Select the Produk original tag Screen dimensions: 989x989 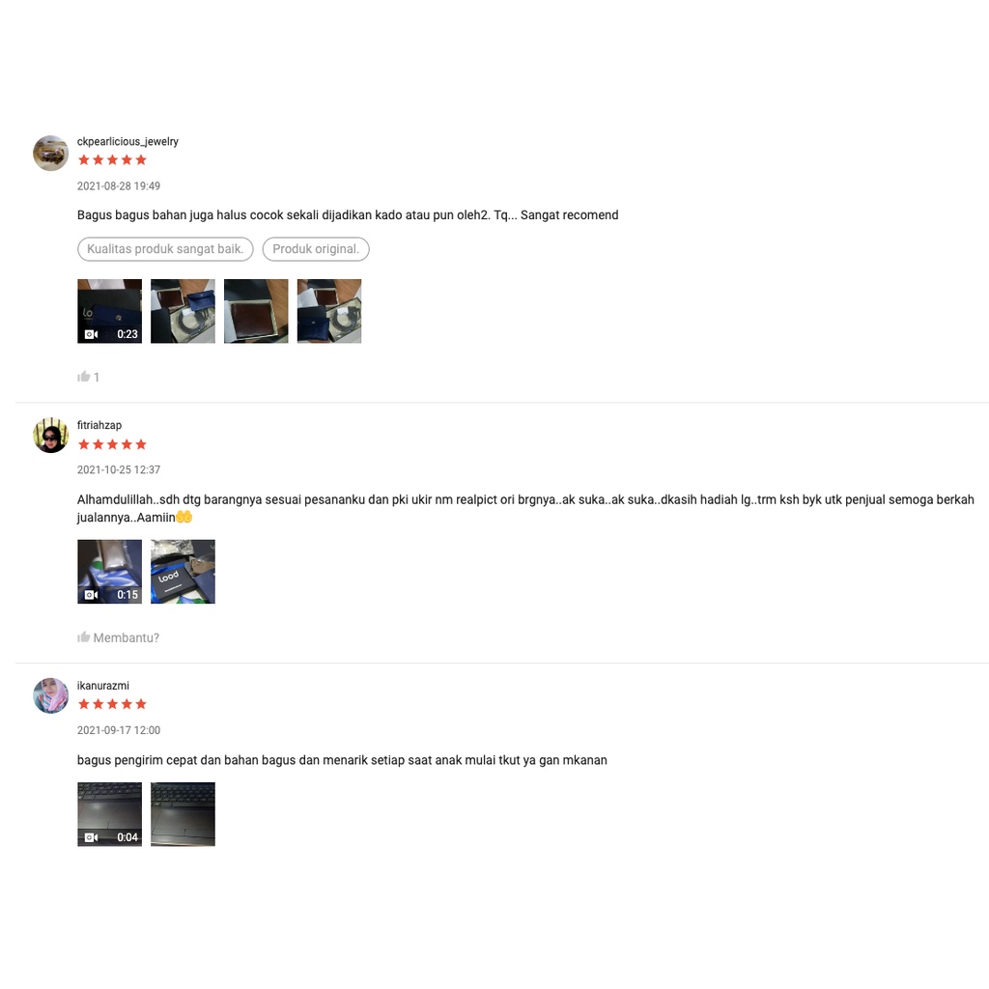point(316,249)
